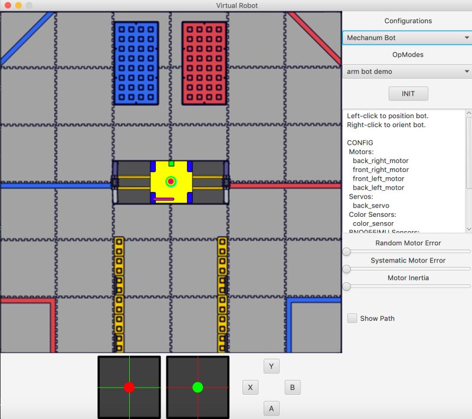The width and height of the screenshot is (472, 419).
Task: Click the green marker on robot front
Action: [x=171, y=164]
